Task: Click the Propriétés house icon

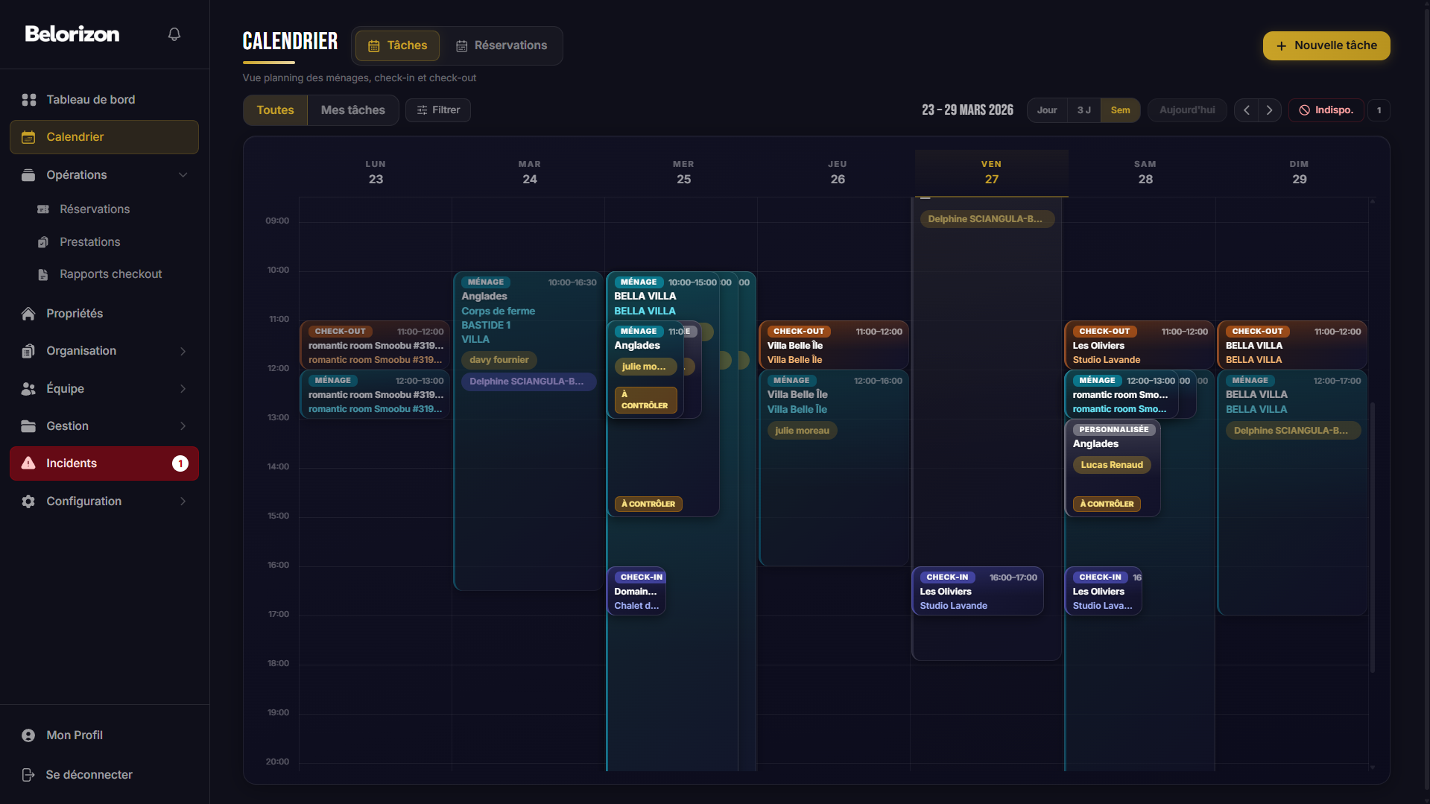Action: point(28,314)
